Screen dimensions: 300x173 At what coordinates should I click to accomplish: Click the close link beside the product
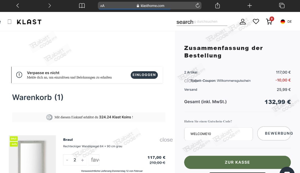coord(166,140)
